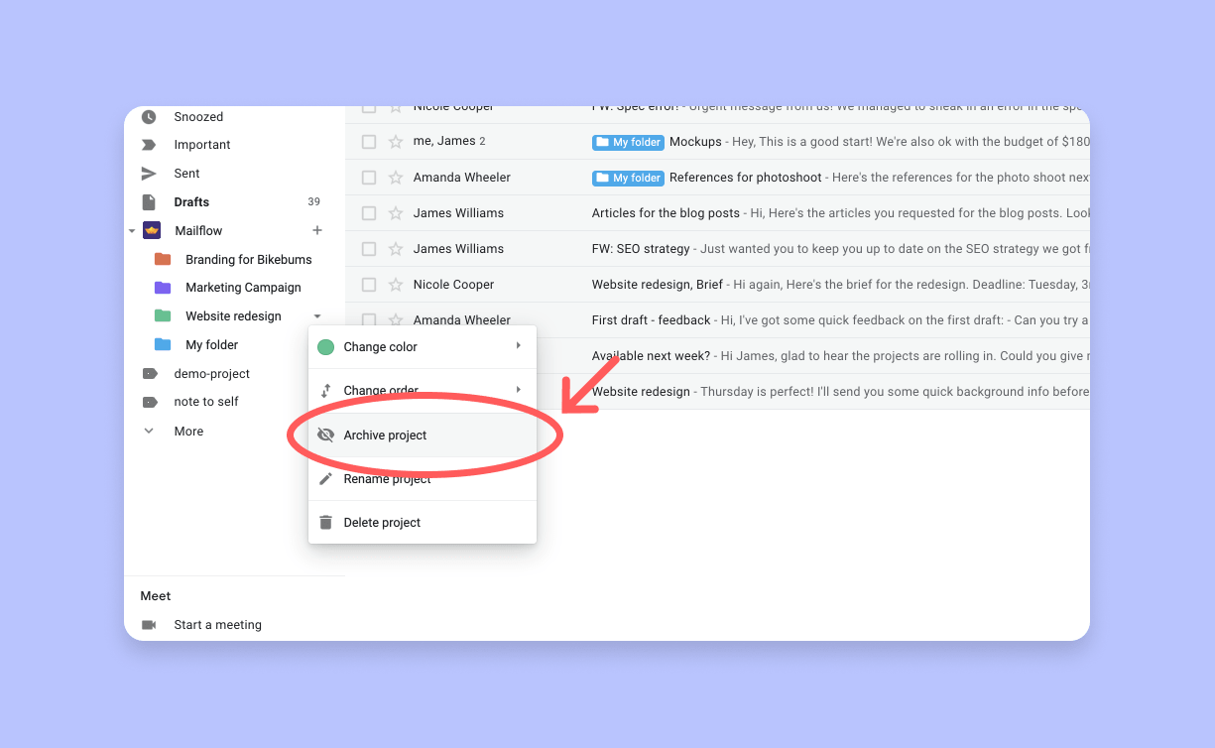The height and width of the screenshot is (748, 1215).
Task: Click the Rename project pencil icon
Action: [x=325, y=478]
